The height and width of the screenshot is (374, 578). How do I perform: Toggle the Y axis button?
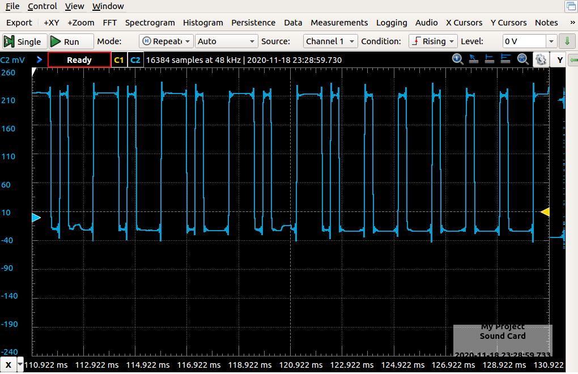pyautogui.click(x=559, y=59)
